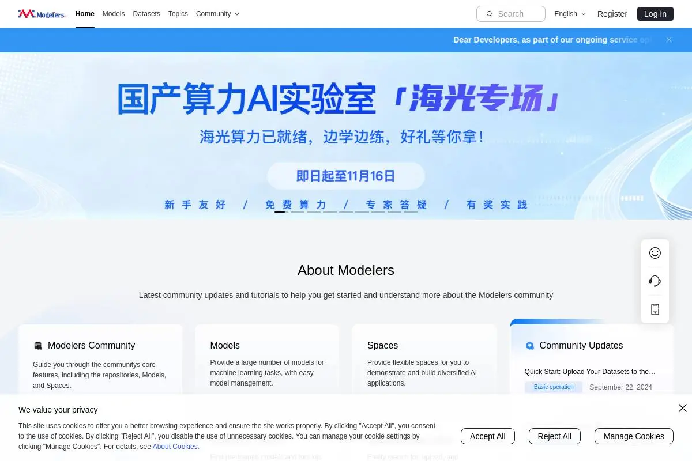Open the About Cookies link

tap(176, 447)
